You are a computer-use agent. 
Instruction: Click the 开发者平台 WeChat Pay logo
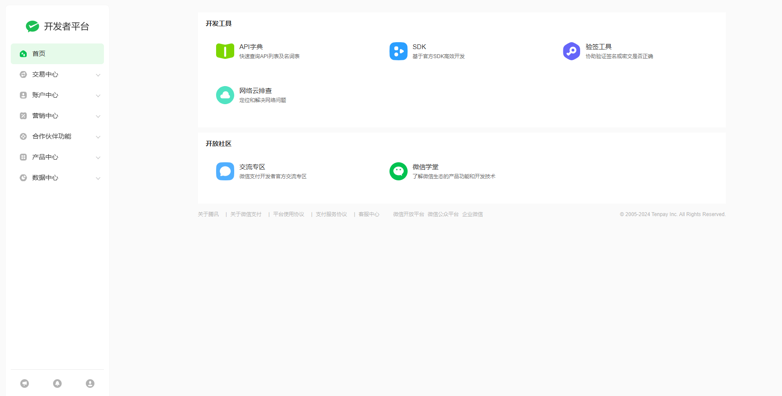(32, 26)
